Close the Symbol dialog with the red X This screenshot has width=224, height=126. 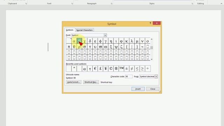click(157, 23)
